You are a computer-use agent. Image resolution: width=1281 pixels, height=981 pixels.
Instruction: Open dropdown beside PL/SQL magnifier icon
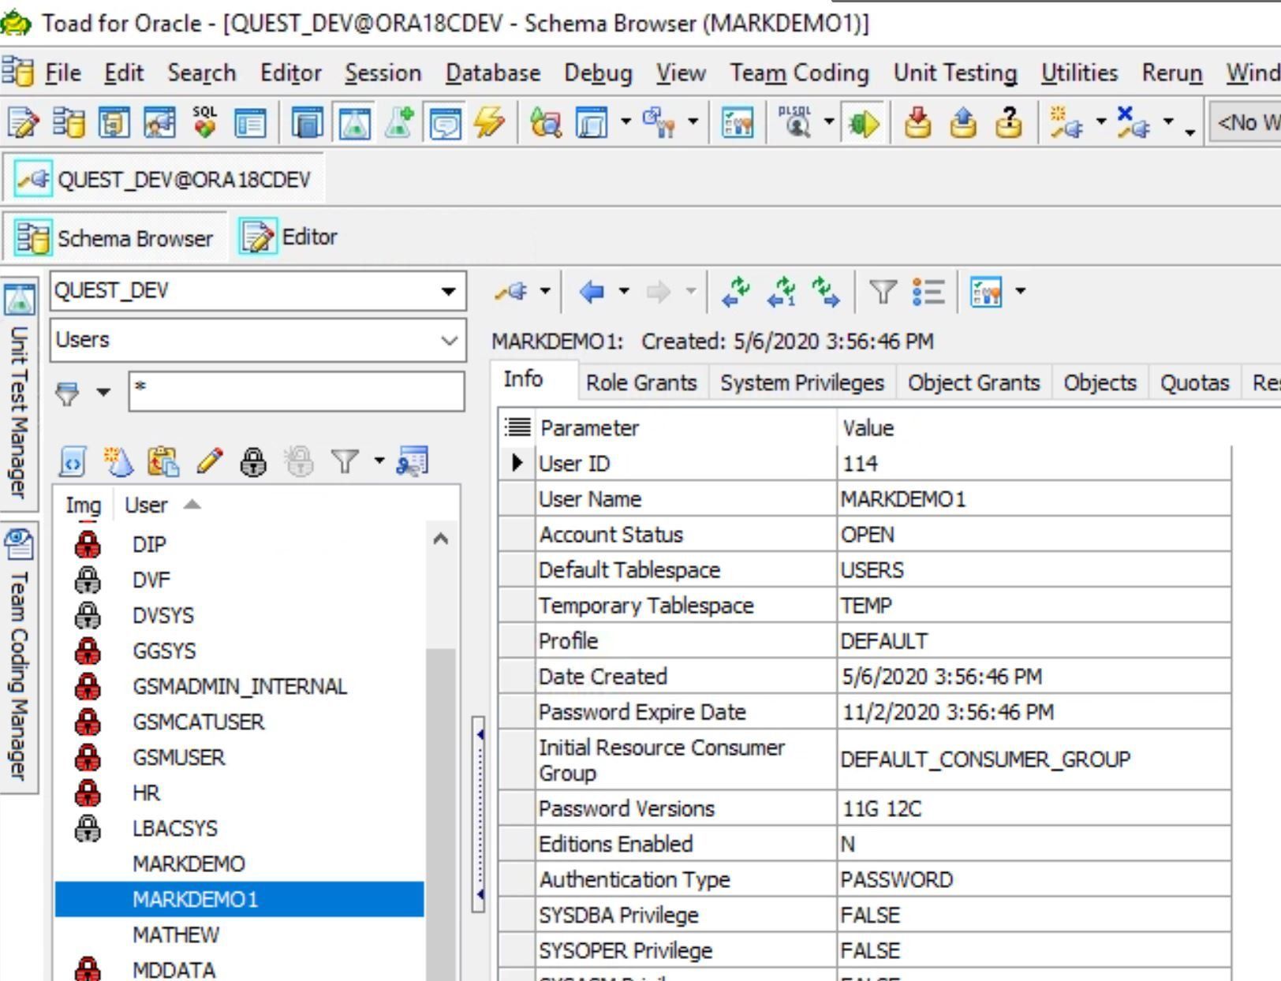click(829, 122)
